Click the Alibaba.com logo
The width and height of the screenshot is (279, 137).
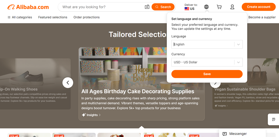pos(28,7)
